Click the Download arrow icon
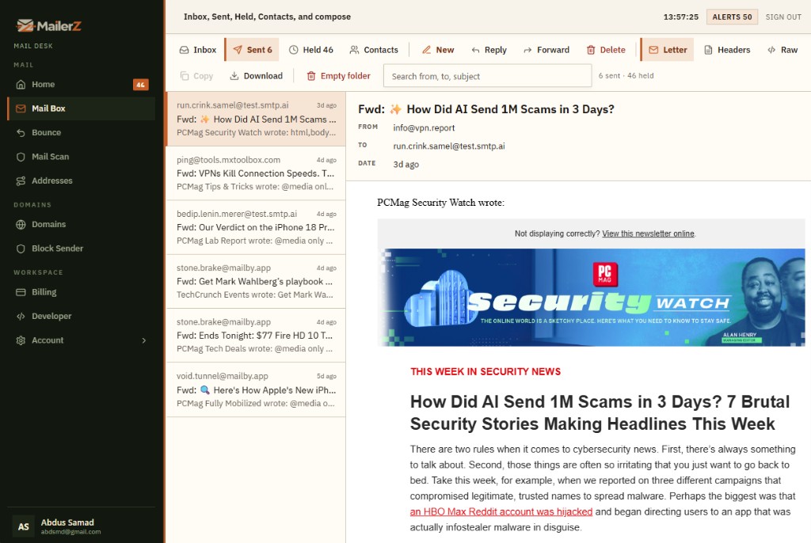 (234, 76)
